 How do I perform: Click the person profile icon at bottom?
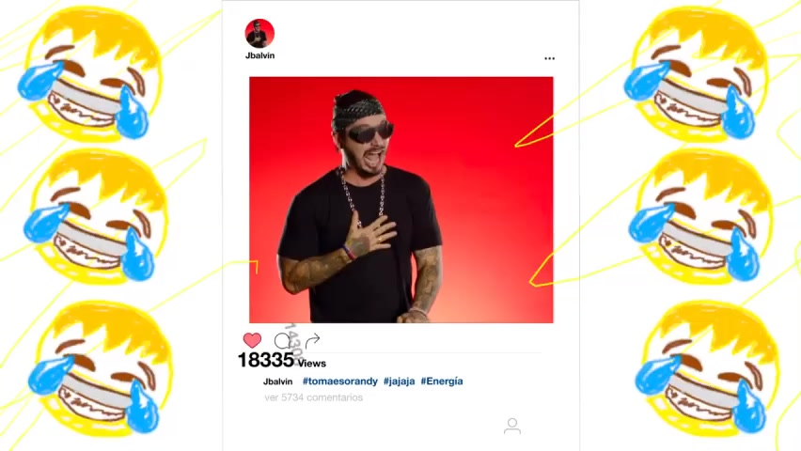(x=511, y=426)
